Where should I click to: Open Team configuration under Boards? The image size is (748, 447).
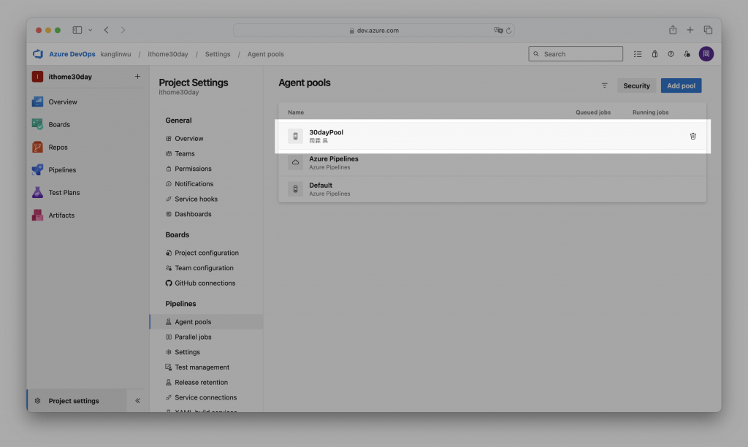click(x=204, y=267)
